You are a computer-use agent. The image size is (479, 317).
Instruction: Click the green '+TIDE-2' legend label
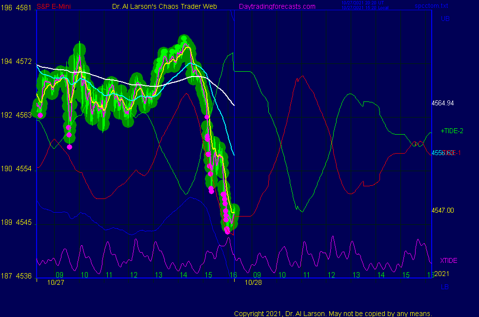click(452, 131)
